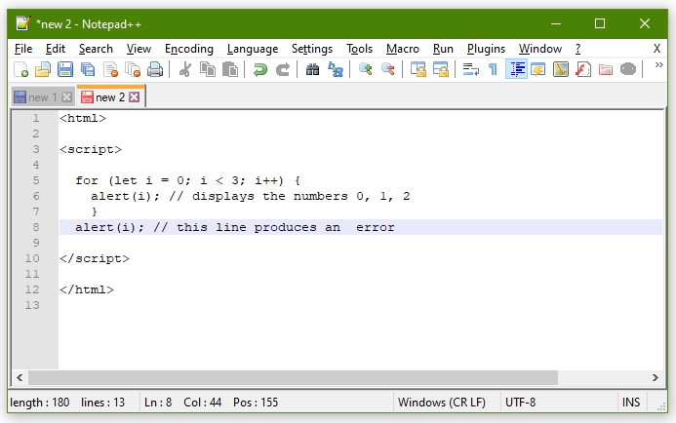
Task: Click the Copy icon
Action: coord(208,70)
